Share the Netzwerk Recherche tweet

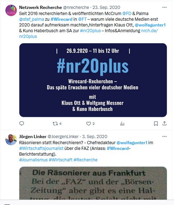click(x=164, y=123)
